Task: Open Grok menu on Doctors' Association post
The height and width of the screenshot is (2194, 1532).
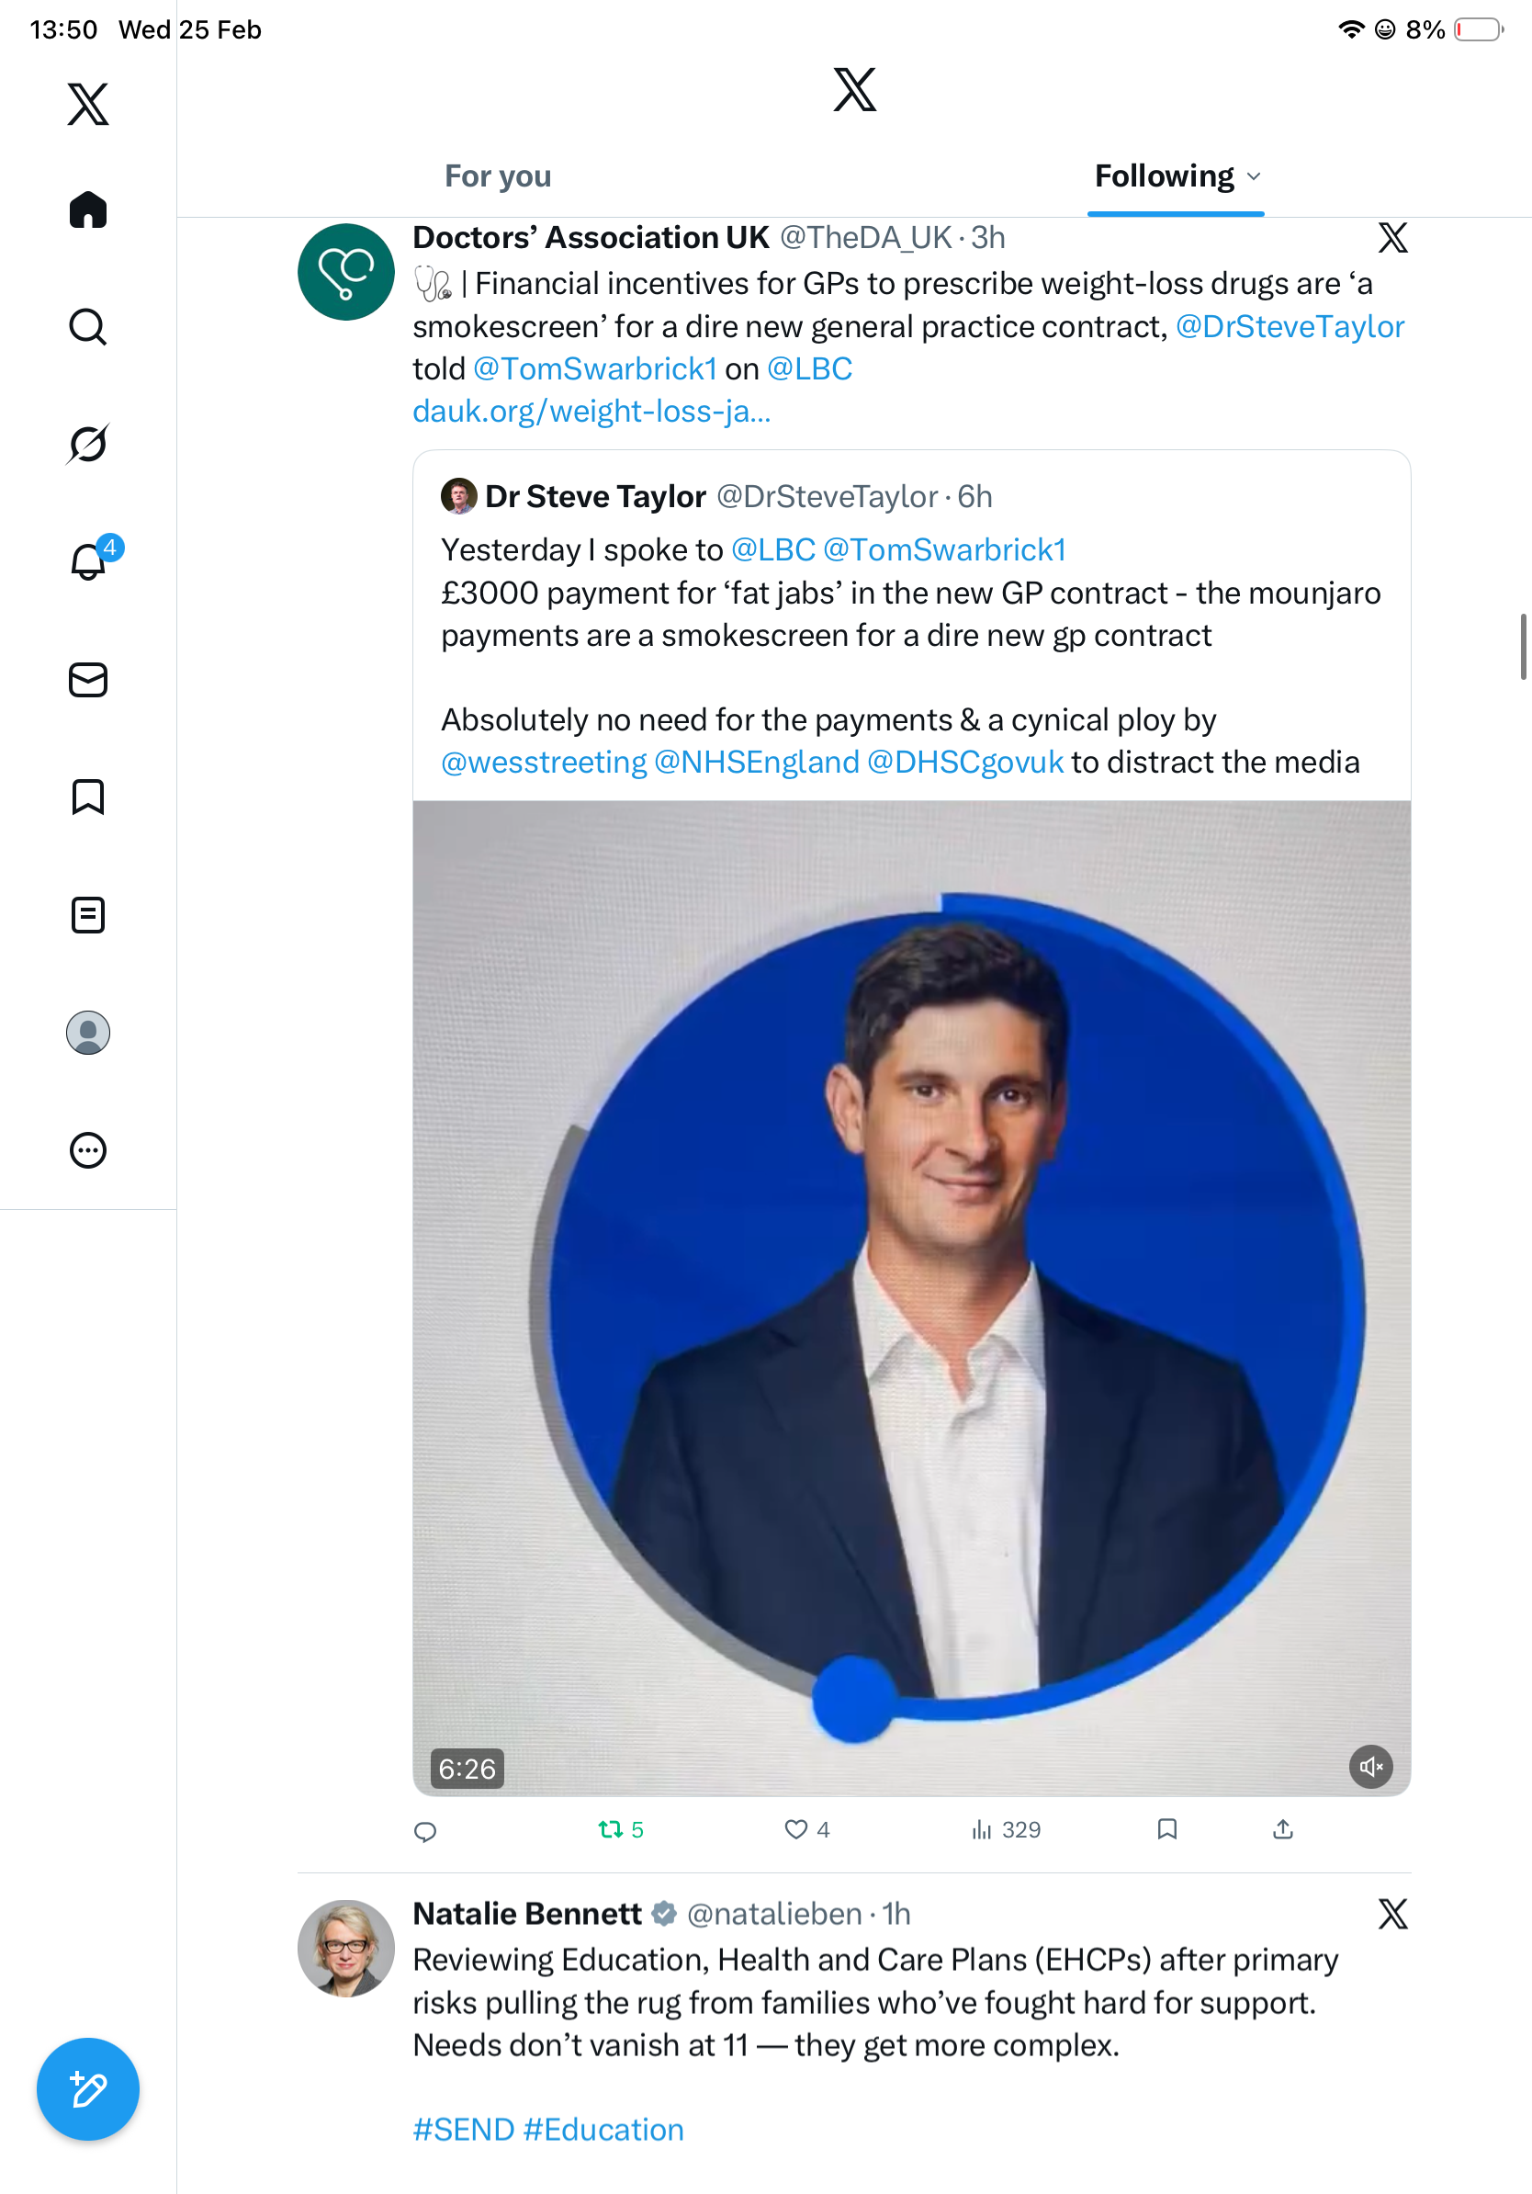Action: [x=1392, y=238]
